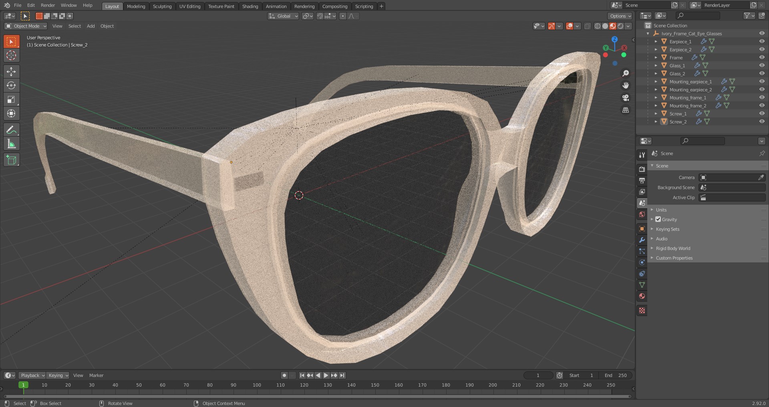Open Output properties tab
The image size is (769, 407).
(642, 181)
